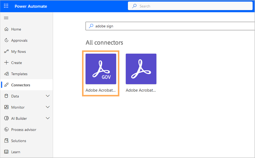The height and width of the screenshot is (158, 255).
Task: Go to Home in the navigation
Action: click(x=27, y=29)
